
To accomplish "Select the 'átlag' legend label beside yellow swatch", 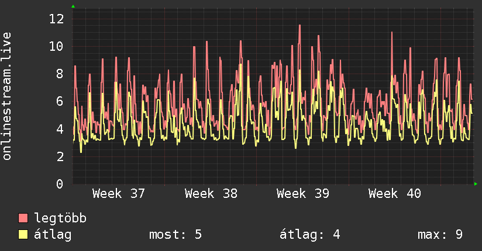I will pyautogui.click(x=53, y=235).
